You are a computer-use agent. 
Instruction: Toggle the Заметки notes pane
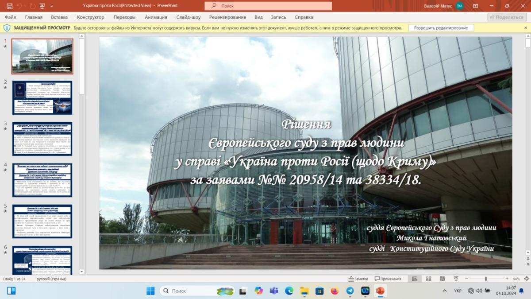[357, 279]
